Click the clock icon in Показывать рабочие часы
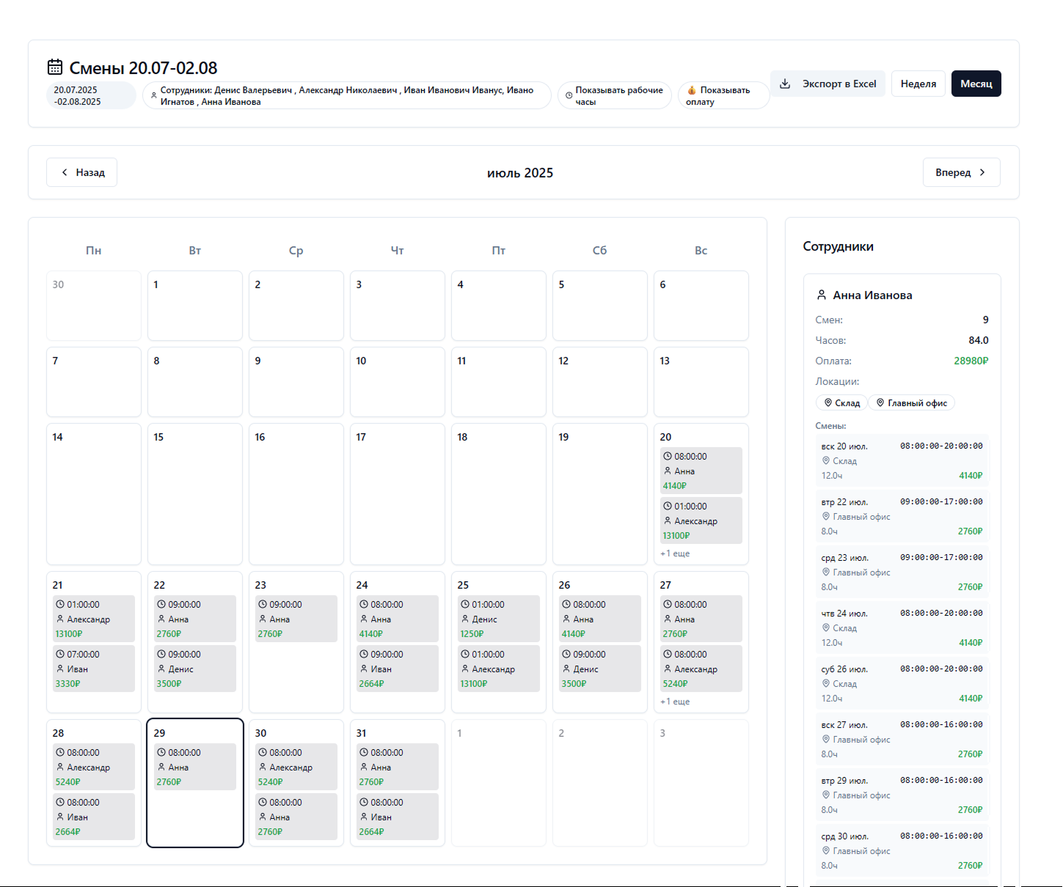This screenshot has height=887, width=1063. 569,95
